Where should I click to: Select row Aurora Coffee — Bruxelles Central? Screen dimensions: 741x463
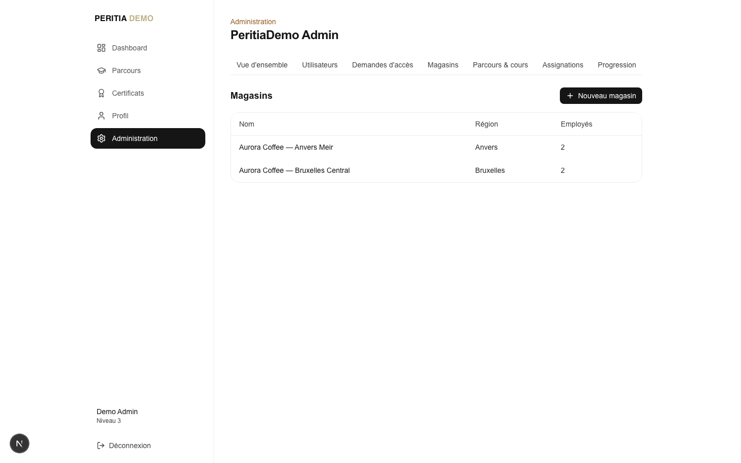click(436, 170)
